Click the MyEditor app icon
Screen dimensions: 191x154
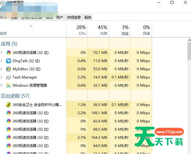[x=8, y=69]
